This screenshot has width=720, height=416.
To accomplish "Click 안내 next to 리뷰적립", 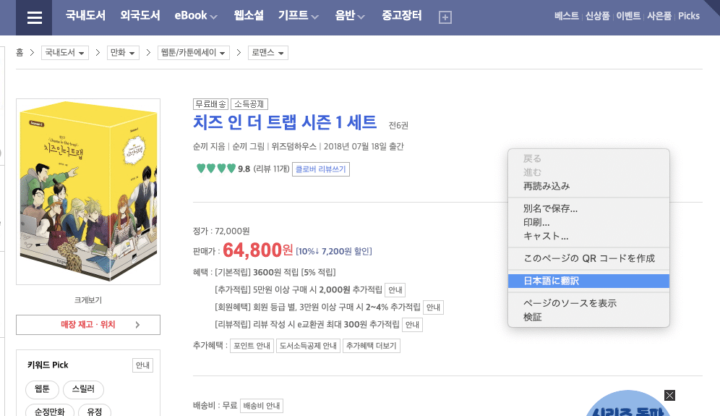I will pyautogui.click(x=412, y=325).
